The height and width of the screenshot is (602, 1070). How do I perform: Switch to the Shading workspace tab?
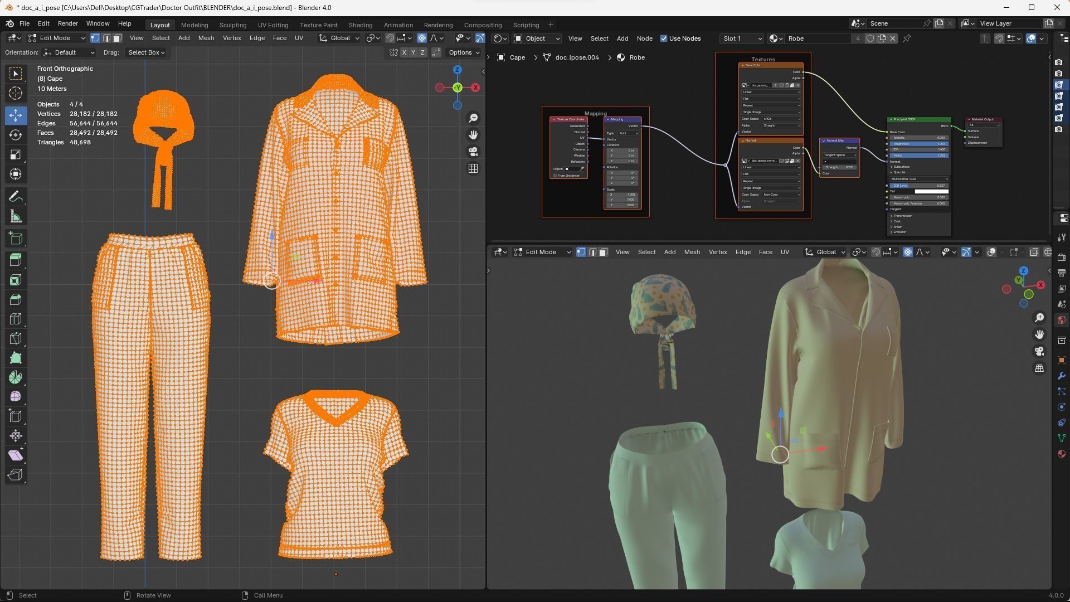[361, 25]
